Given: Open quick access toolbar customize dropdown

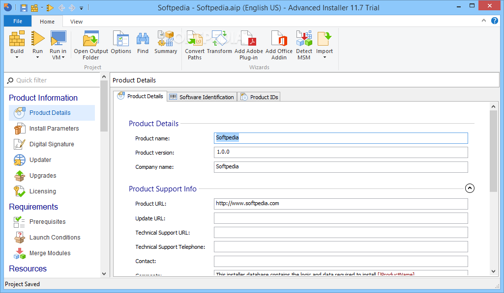Looking at the screenshot, I should (81, 8).
